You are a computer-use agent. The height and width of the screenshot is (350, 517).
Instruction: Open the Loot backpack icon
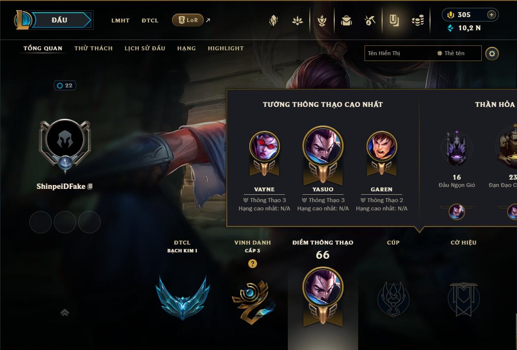(346, 21)
